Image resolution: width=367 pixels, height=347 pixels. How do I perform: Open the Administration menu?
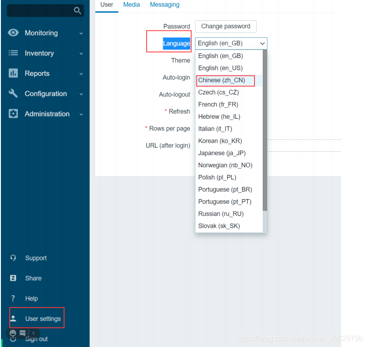[x=47, y=114]
